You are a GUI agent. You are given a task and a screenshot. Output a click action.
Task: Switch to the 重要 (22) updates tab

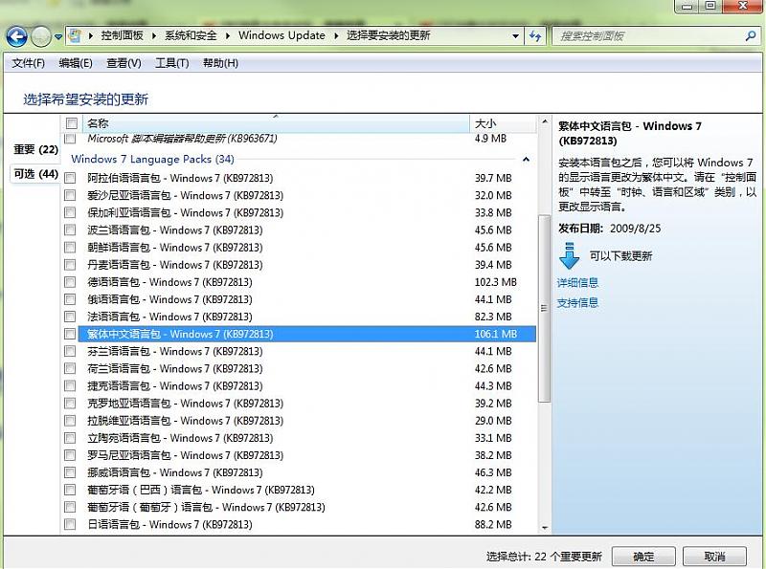click(x=35, y=149)
